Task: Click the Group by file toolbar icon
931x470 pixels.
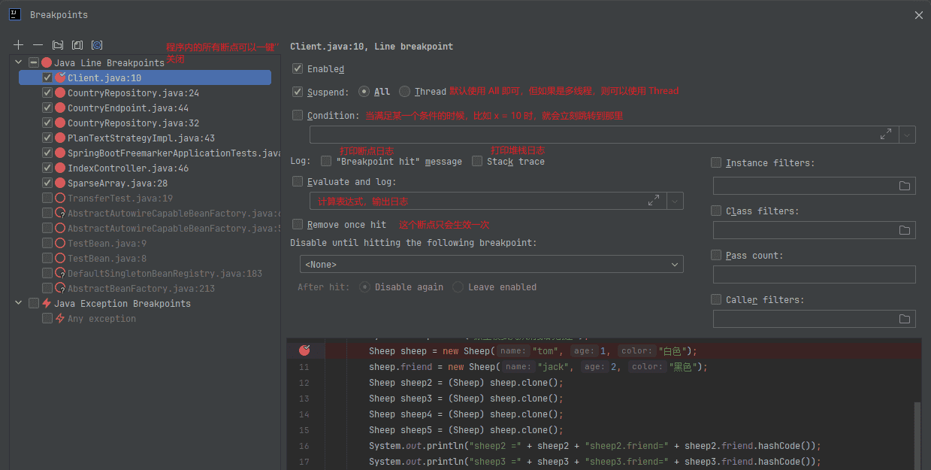Action: point(77,45)
